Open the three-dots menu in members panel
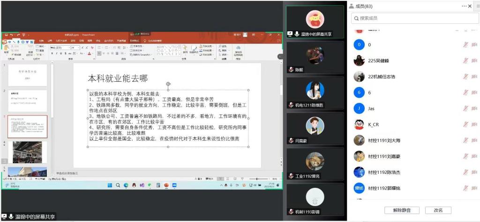This screenshot has width=480, height=222. (x=464, y=6)
